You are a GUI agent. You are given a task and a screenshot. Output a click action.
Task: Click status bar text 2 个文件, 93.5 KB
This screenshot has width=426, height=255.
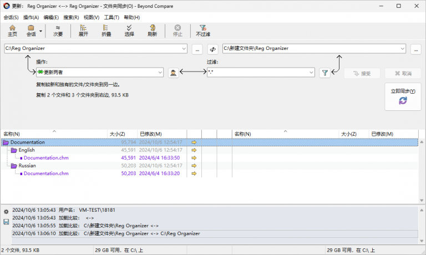click(x=21, y=250)
